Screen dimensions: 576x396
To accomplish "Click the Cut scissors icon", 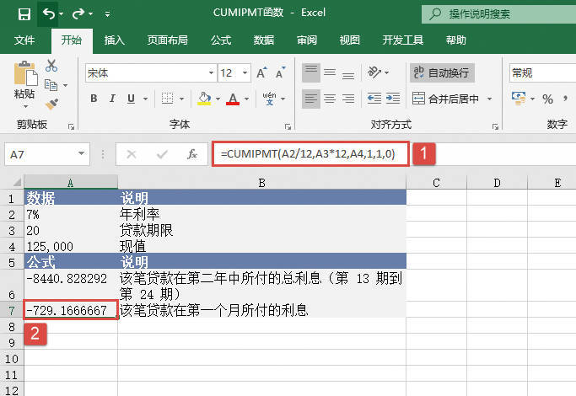I will pyautogui.click(x=51, y=66).
